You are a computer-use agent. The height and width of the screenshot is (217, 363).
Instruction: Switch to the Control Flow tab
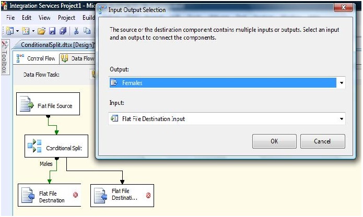(x=37, y=58)
